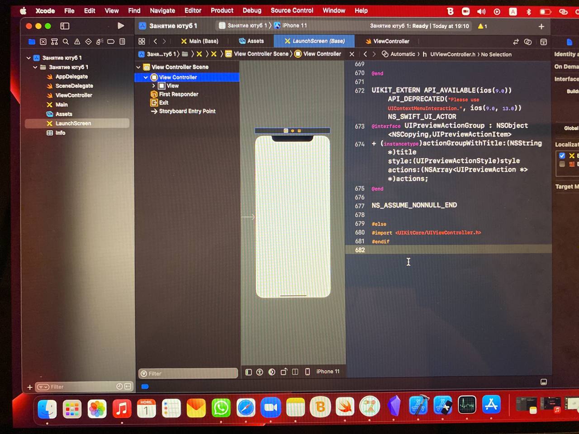Hide the navigator sidebar panel

click(x=65, y=26)
